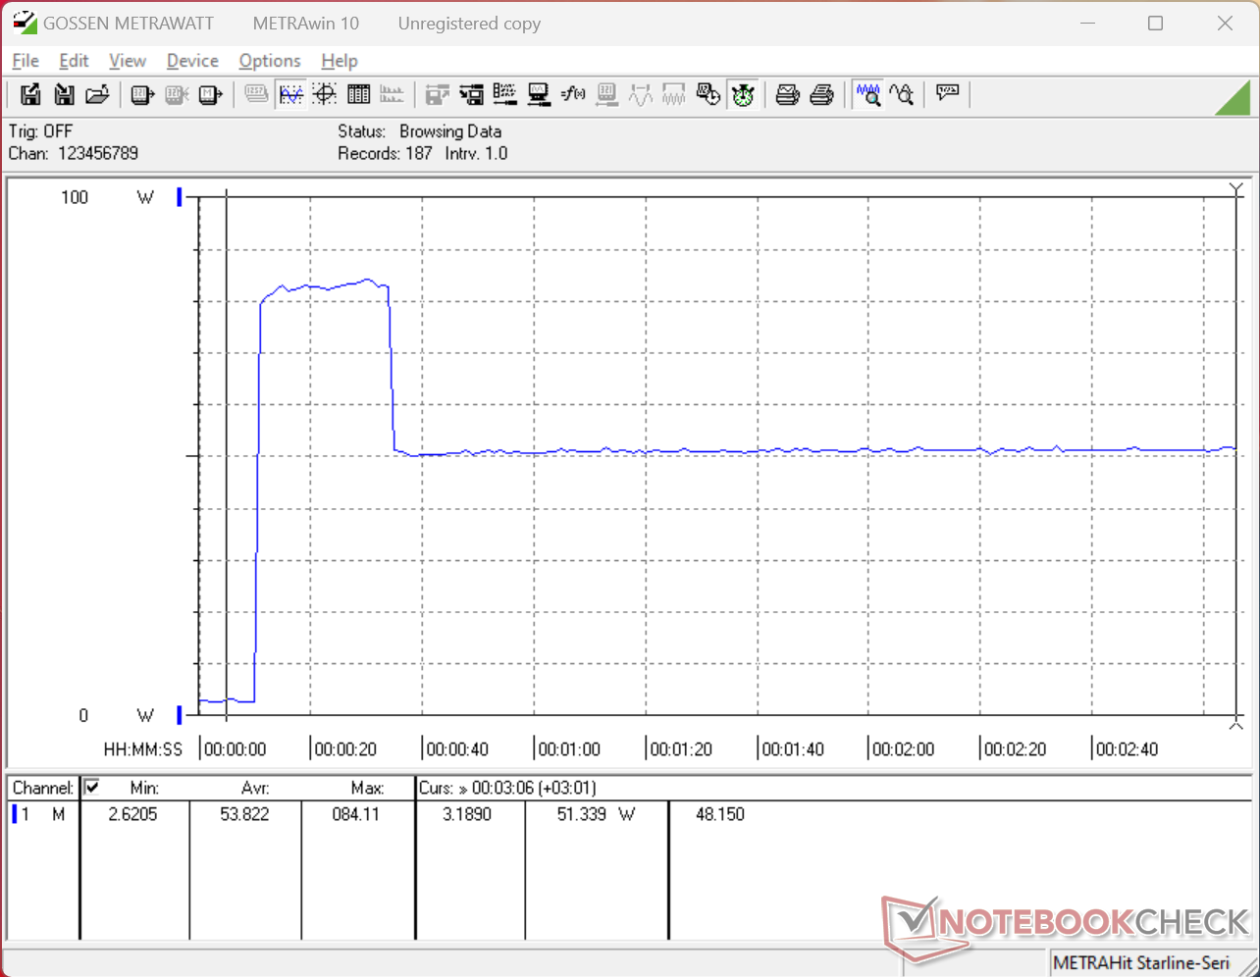Open the checklist configuration icon

point(505,94)
